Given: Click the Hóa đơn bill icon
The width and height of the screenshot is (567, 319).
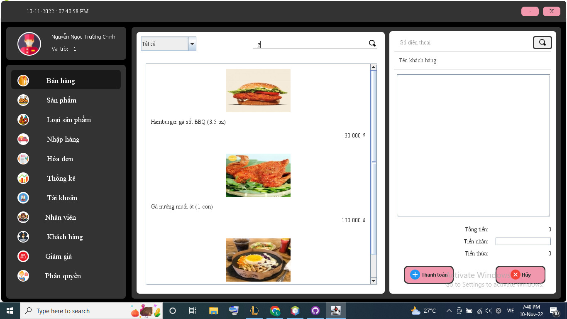Looking at the screenshot, I should [23, 159].
